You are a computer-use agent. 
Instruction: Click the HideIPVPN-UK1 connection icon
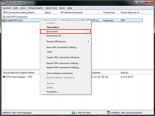pos(4,20)
